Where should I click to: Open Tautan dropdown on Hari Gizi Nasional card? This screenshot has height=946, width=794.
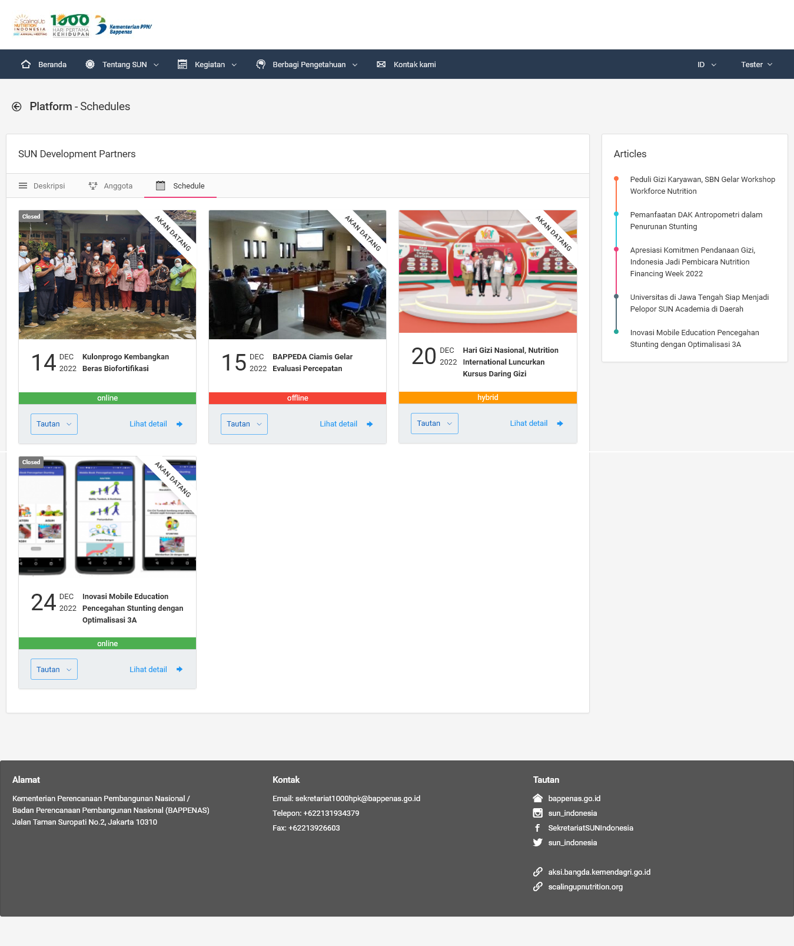click(x=434, y=424)
